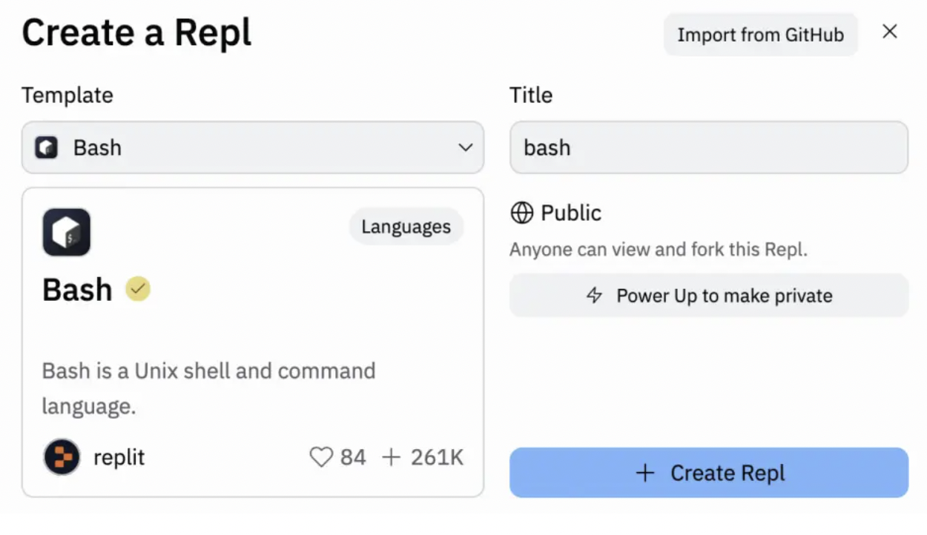
Task: Click the verified checkmark badge beside Bash
Action: (x=138, y=289)
